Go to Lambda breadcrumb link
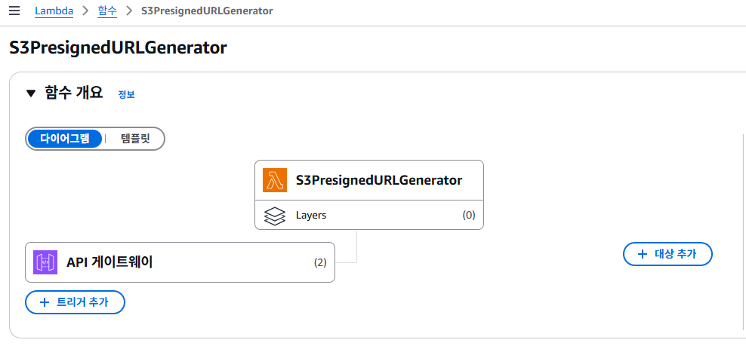Screen dimensions: 746x349 54,11
